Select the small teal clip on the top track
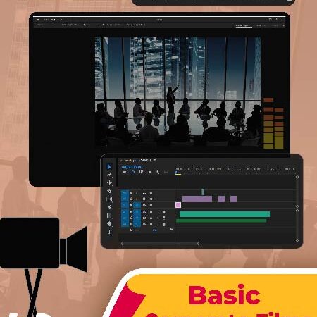 click(x=203, y=192)
